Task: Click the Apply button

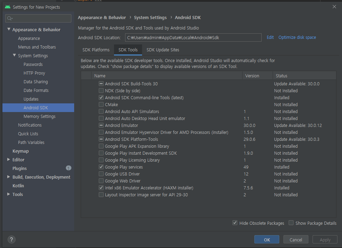Action: pos(325,239)
